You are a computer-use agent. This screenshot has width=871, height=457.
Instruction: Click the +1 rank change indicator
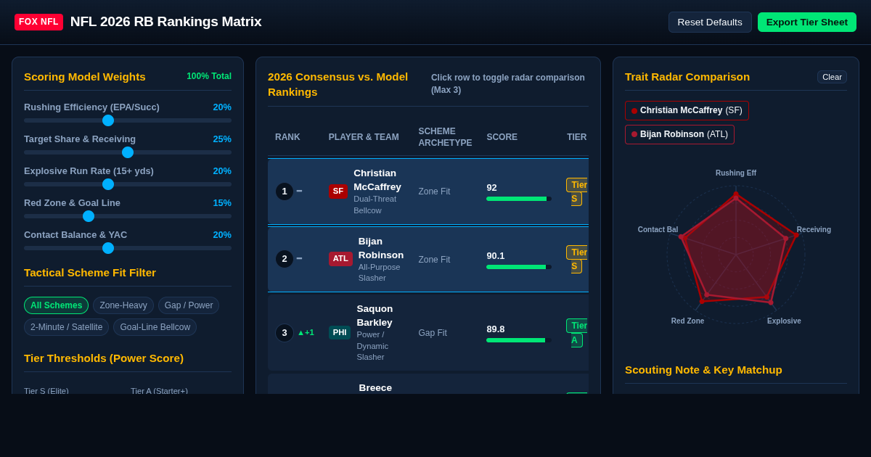(306, 333)
